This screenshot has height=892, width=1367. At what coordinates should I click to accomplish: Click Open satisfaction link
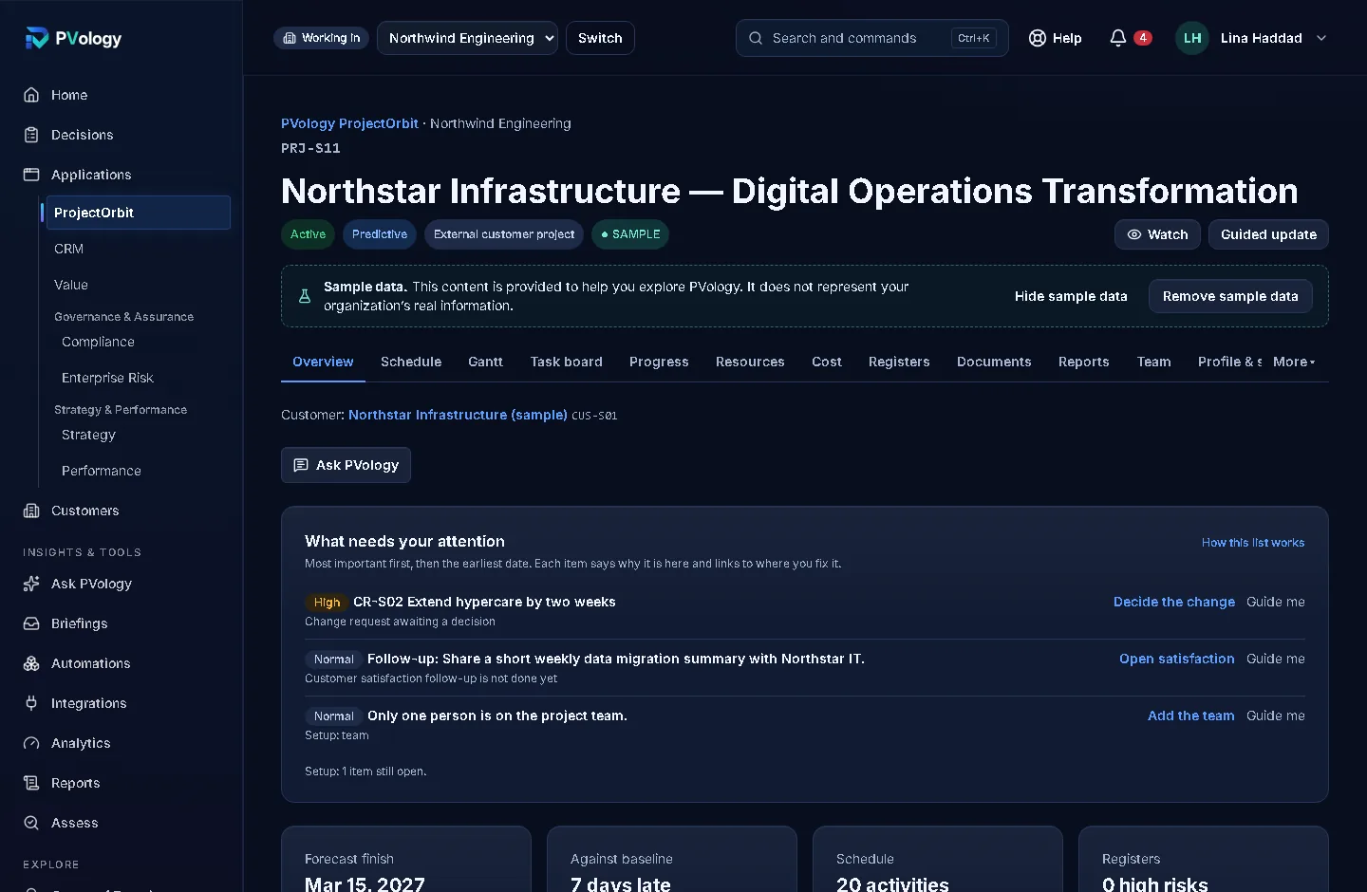1177,659
